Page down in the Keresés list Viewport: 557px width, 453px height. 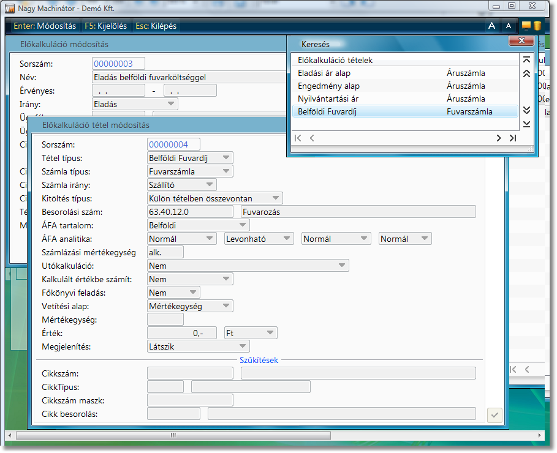pyautogui.click(x=526, y=111)
